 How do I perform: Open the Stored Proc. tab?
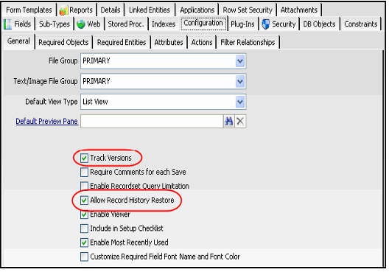(126, 24)
